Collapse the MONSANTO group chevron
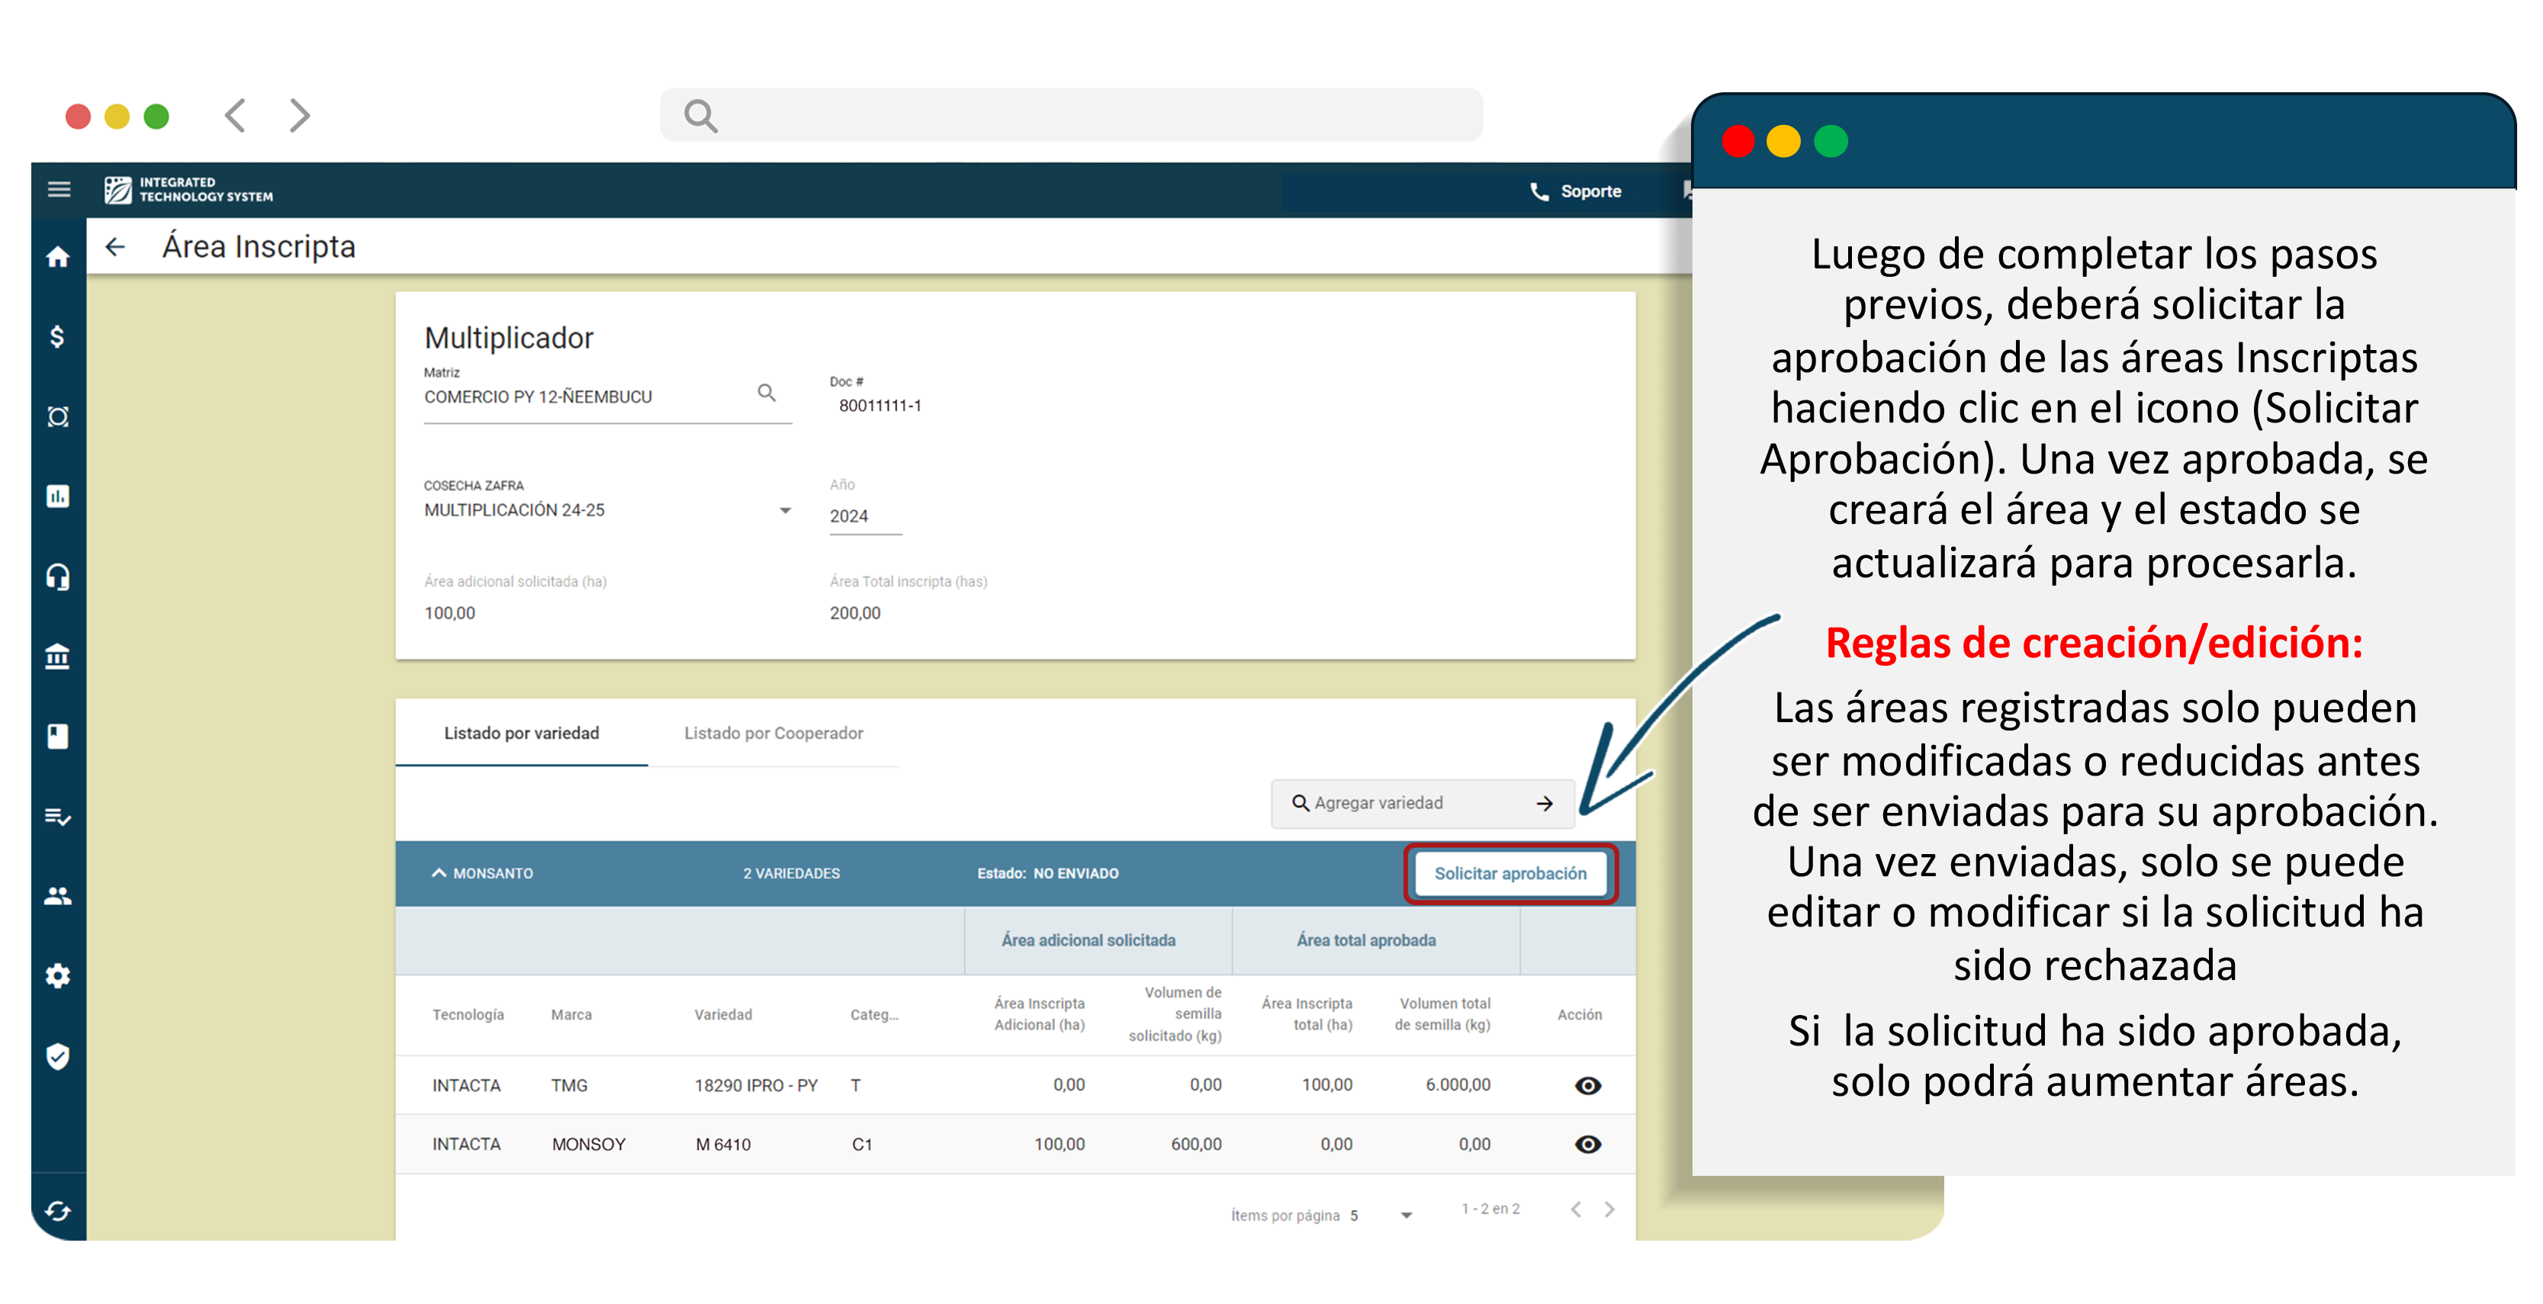This screenshot has height=1304, width=2543. tap(439, 872)
